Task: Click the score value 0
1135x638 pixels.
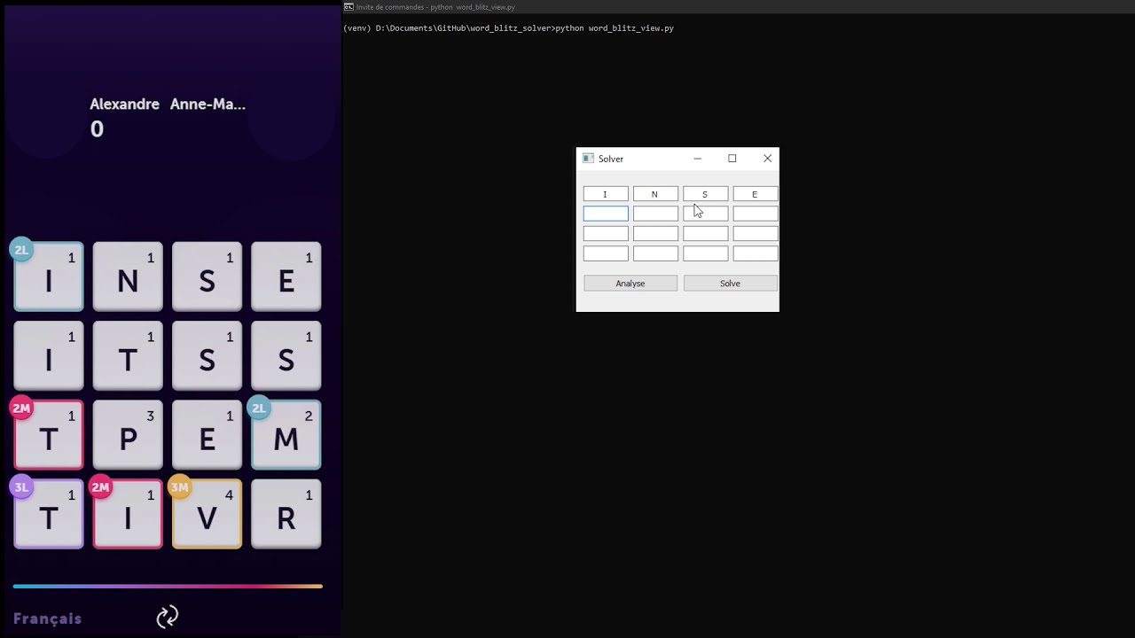Action: tap(97, 129)
